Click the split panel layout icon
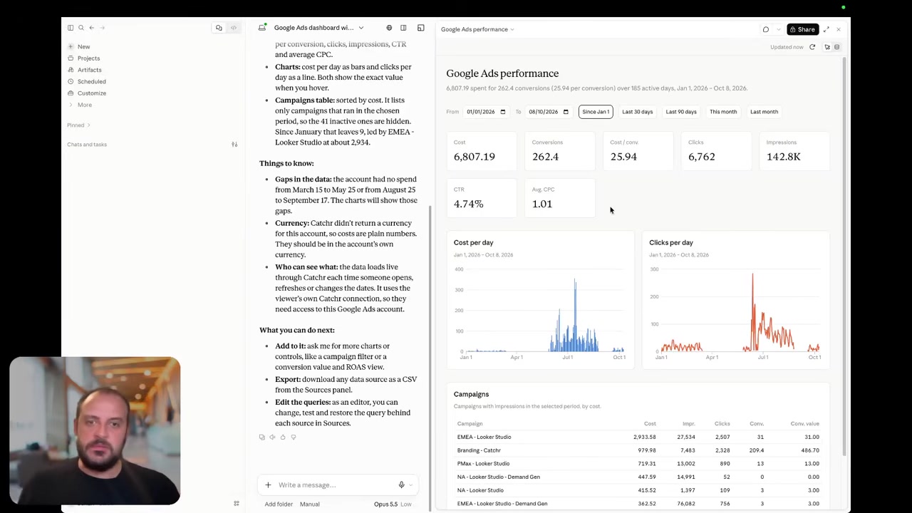 403,28
